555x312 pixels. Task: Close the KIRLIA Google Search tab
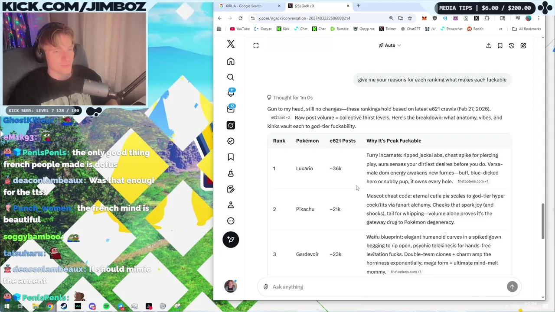(x=279, y=6)
